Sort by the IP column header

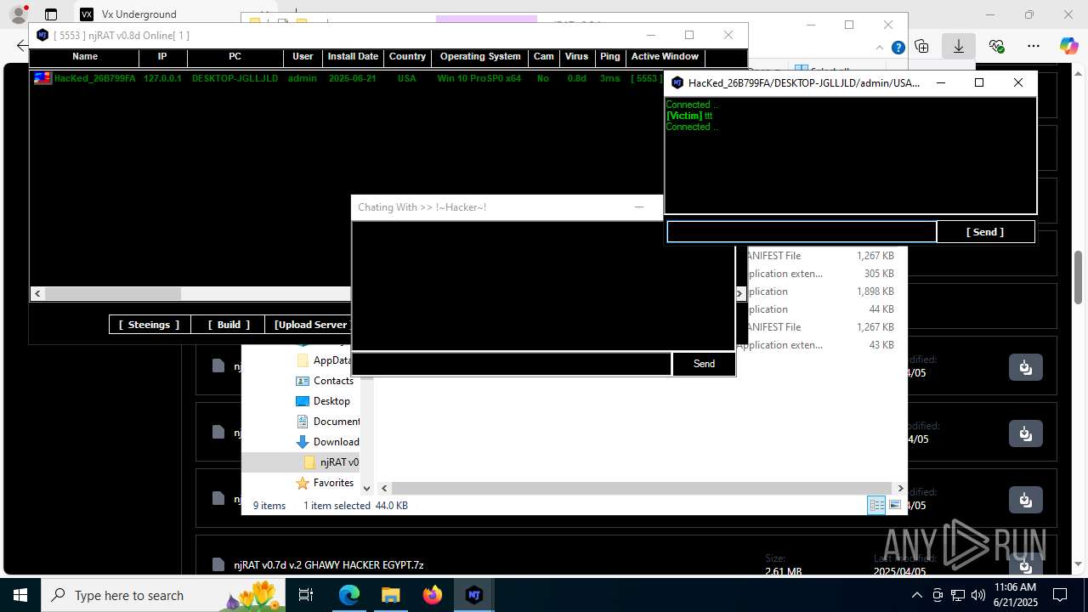coord(162,57)
